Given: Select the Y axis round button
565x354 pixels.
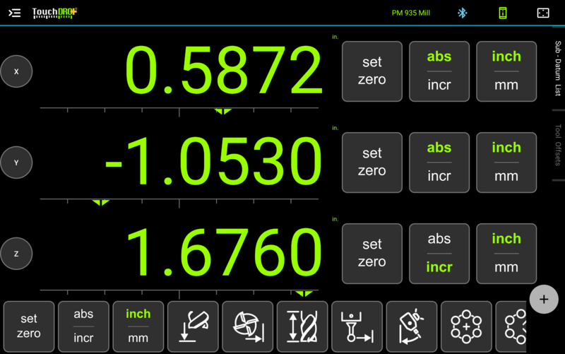Looking at the screenshot, I should (16, 163).
